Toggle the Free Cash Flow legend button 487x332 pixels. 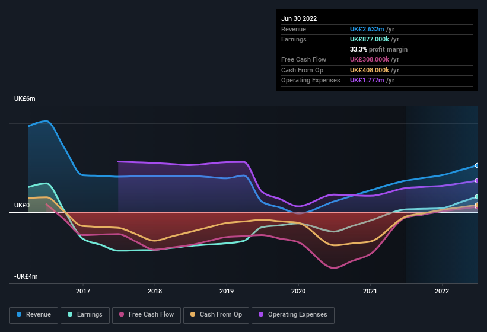147,315
